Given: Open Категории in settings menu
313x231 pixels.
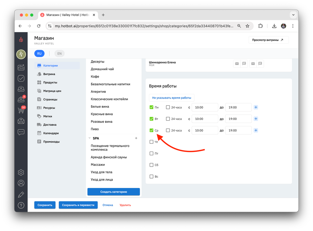Looking at the screenshot, I should 57,66.
